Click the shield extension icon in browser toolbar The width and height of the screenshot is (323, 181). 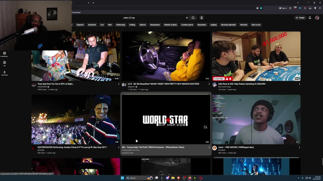[x=315, y=8]
